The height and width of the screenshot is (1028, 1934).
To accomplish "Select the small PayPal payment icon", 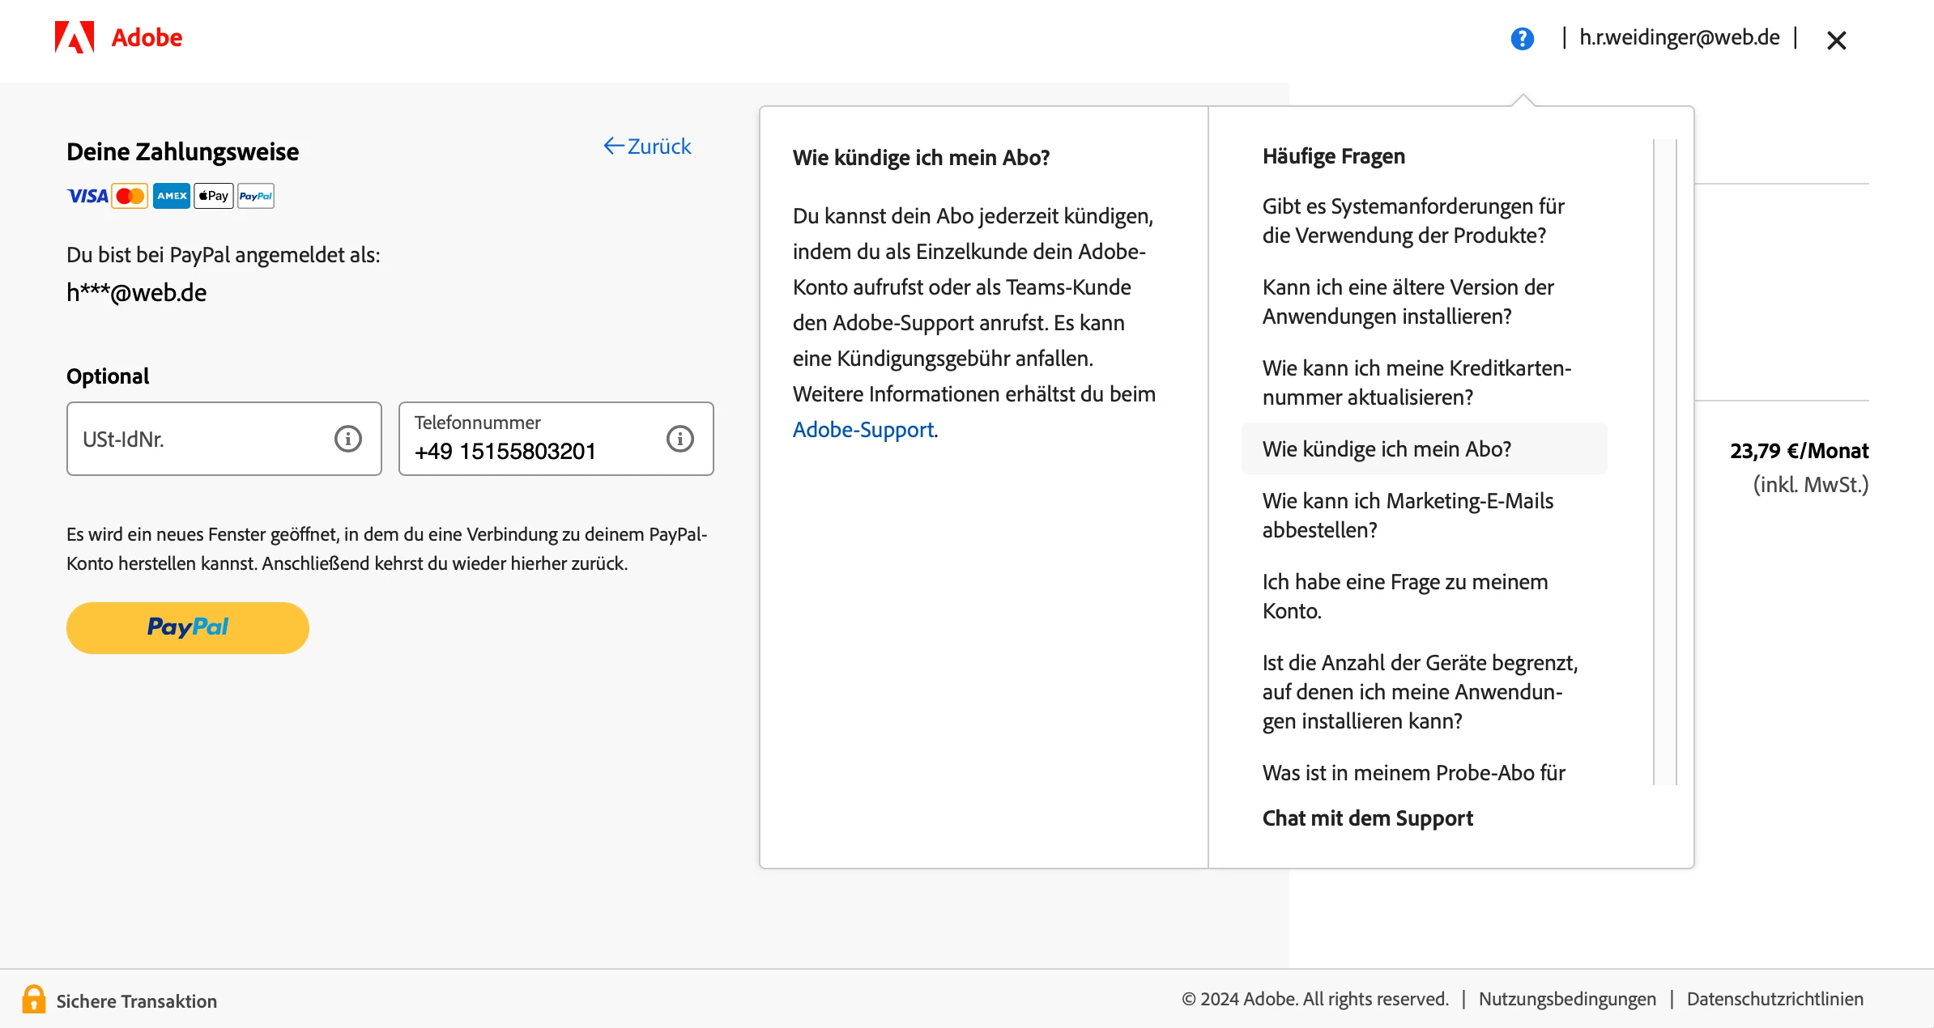I will 256,196.
